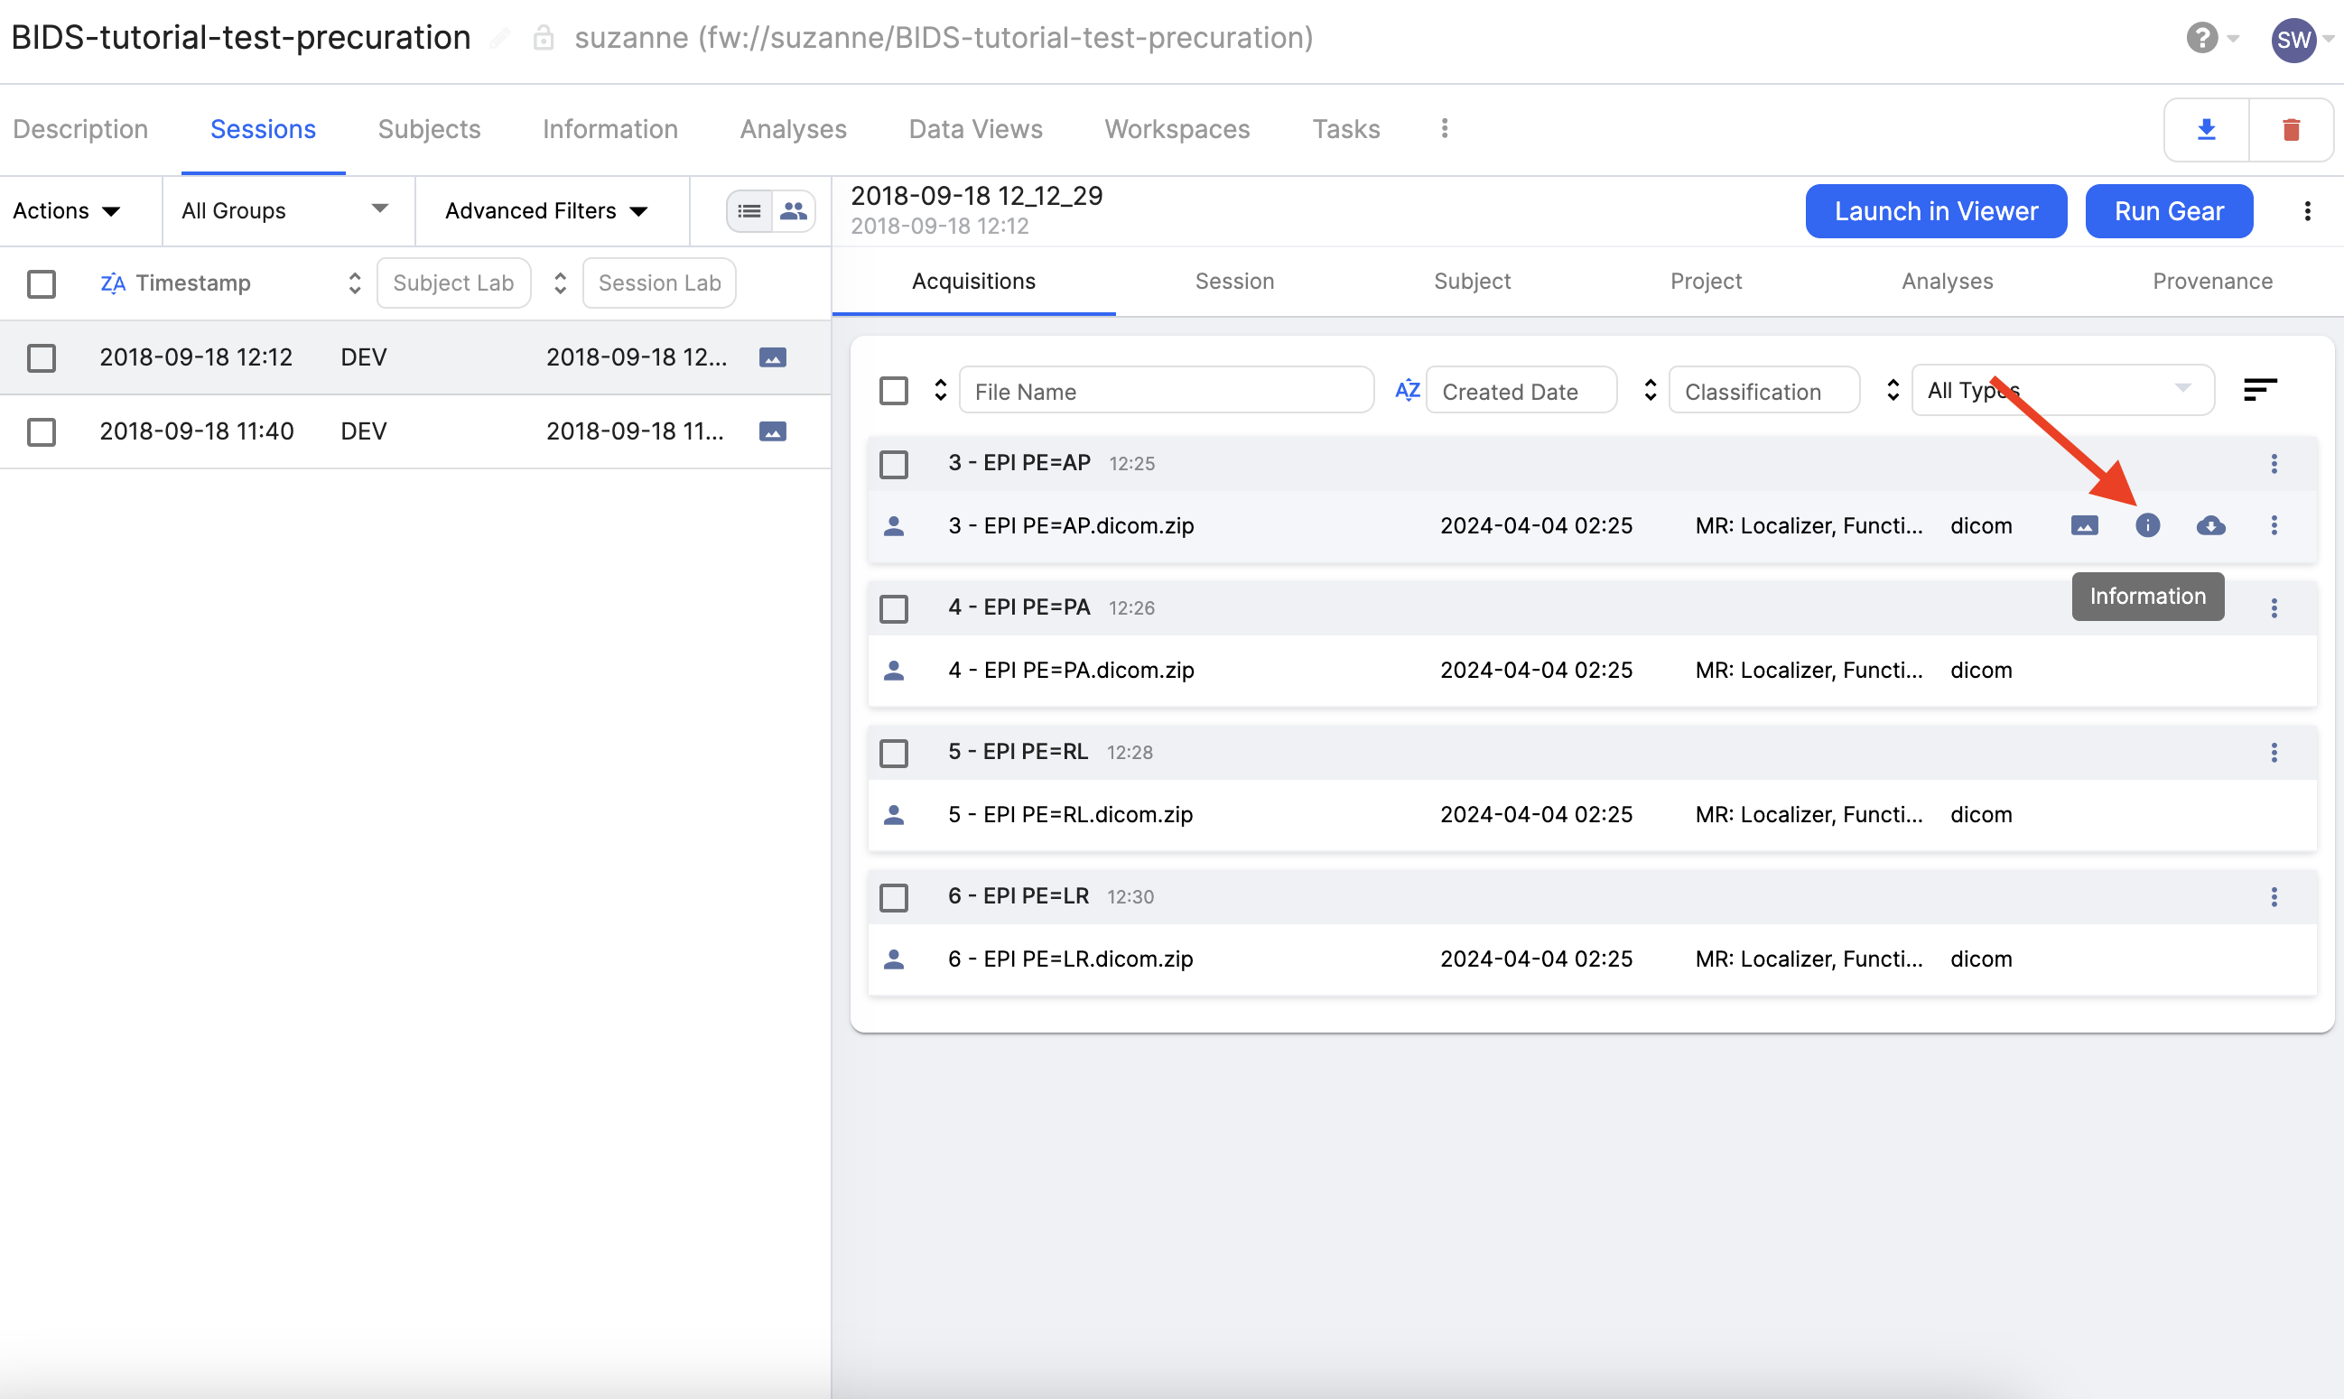
Task: Click the File Name filter field
Action: point(1167,390)
